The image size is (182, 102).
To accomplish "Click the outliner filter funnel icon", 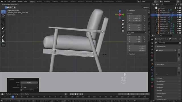I will tap(177, 5).
